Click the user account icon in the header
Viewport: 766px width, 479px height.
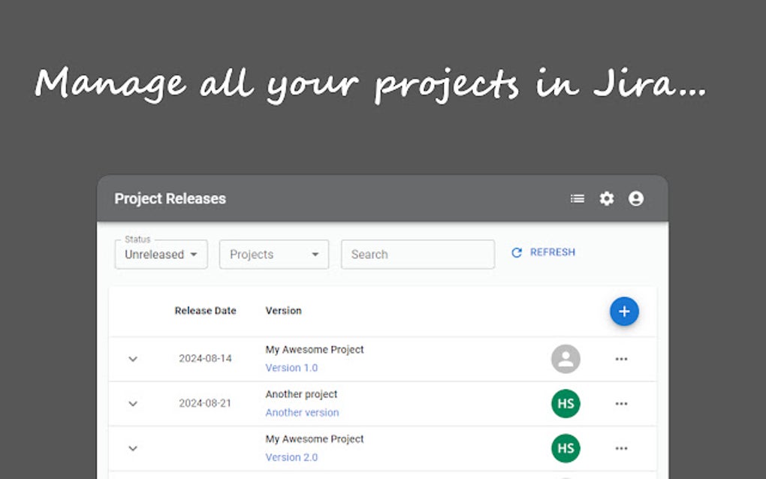[x=635, y=198]
